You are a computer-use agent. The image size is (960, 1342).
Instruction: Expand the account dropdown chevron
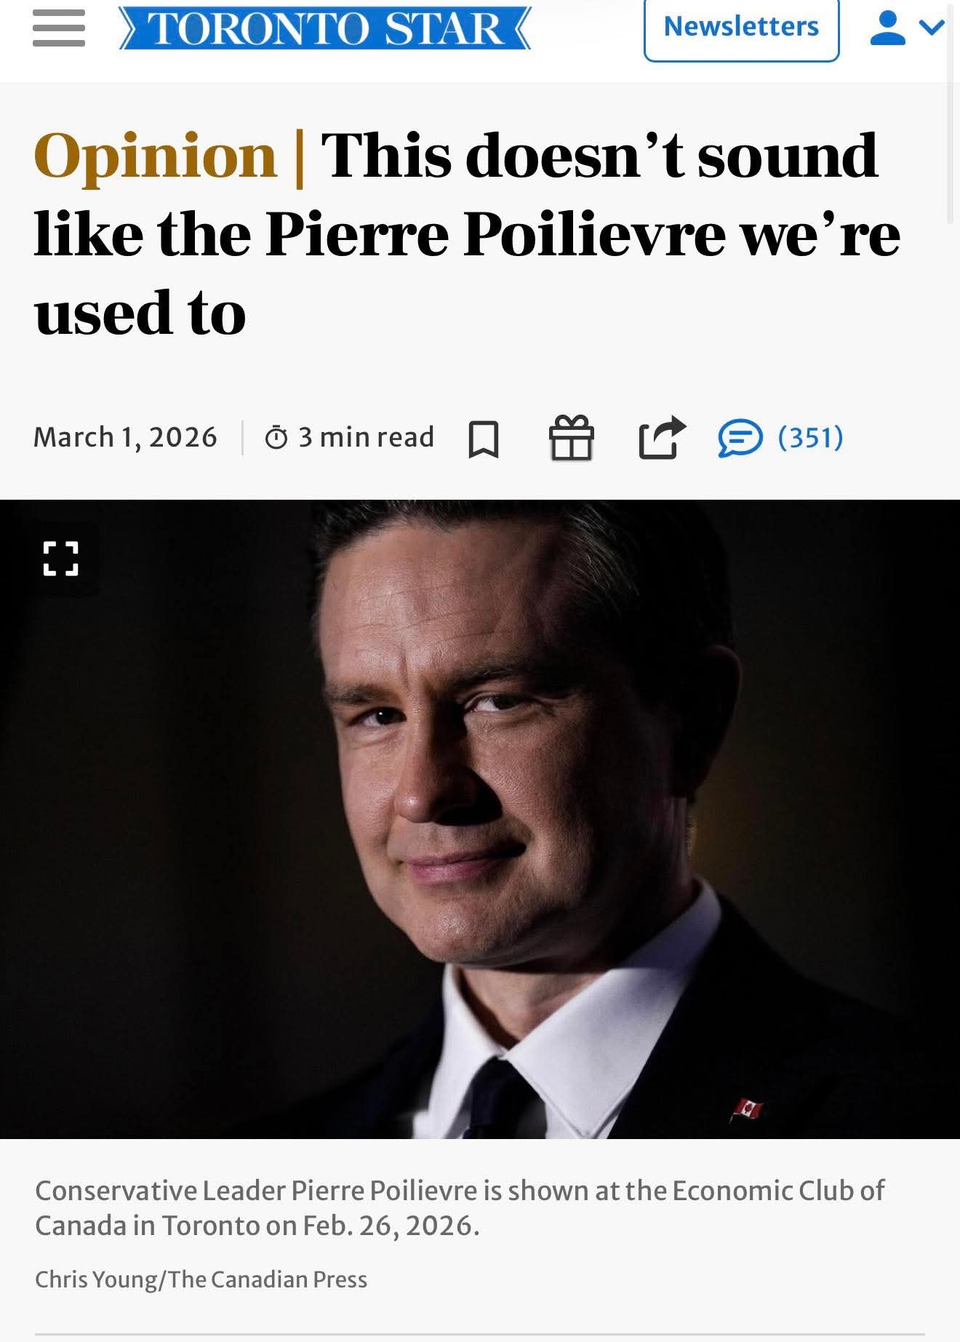click(931, 28)
